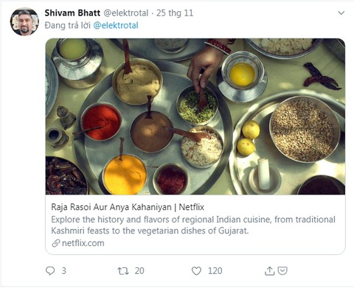Open the spice bowls Netflix preview image
This screenshot has height=288, width=354.
(195, 116)
